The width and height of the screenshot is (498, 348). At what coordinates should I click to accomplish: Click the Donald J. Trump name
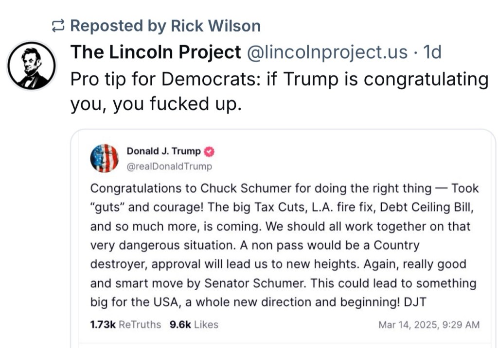click(x=163, y=151)
